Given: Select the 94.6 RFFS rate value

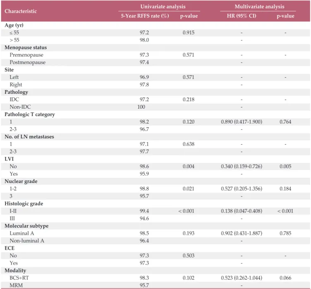Looking at the screenshot, I should 144,218.
